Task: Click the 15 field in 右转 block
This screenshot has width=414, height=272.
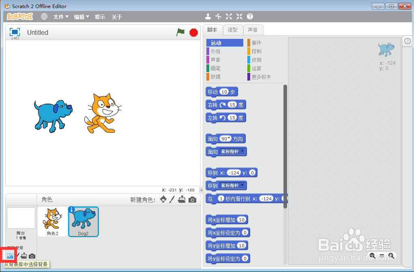Action: point(232,105)
